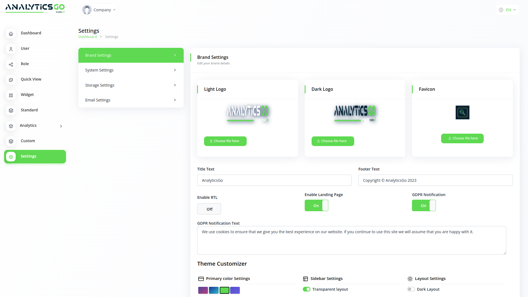Enable the Dark Layout switch
The height and width of the screenshot is (297, 528).
(411, 289)
